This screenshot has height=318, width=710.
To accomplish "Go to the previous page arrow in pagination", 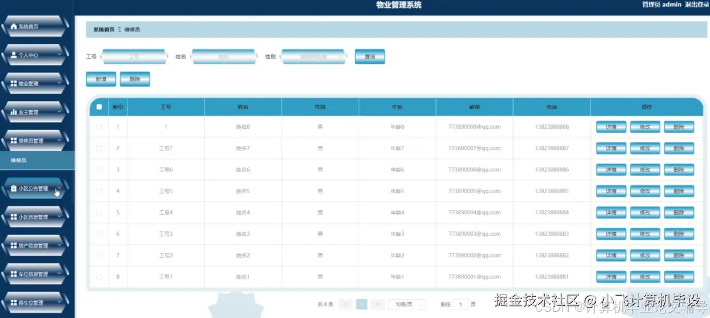I will (x=345, y=304).
